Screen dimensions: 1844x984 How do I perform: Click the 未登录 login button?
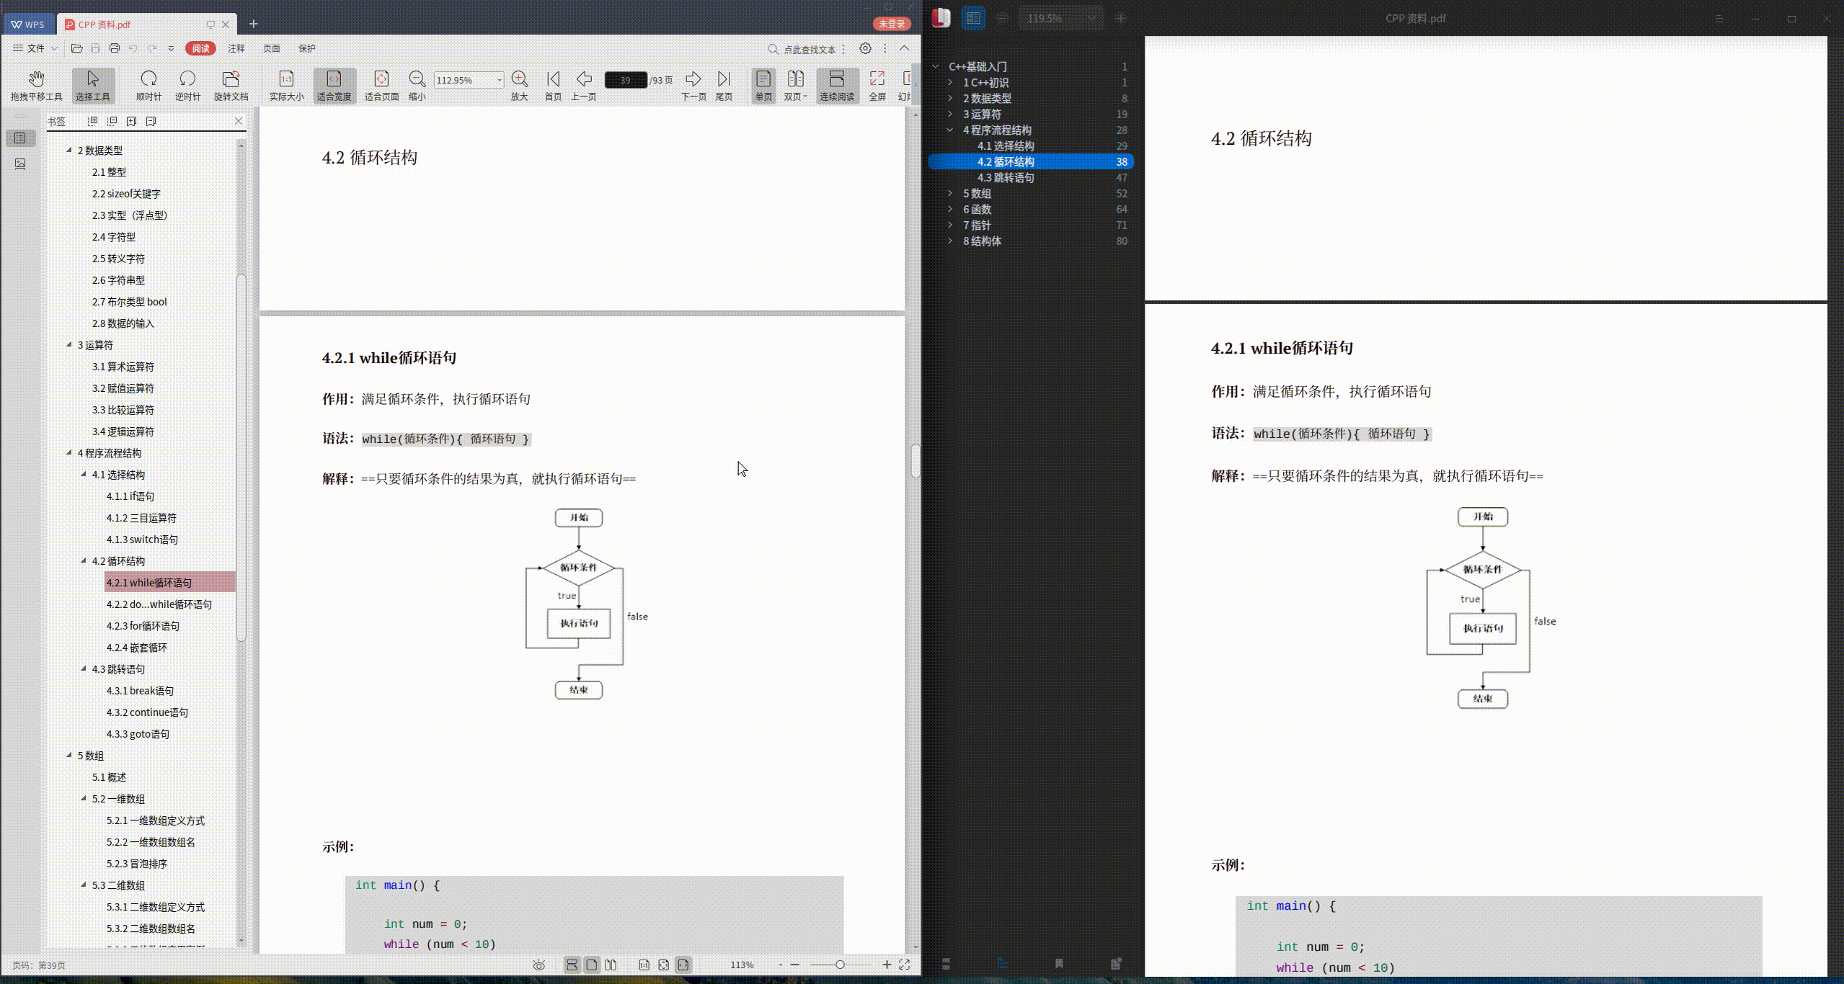tap(891, 23)
